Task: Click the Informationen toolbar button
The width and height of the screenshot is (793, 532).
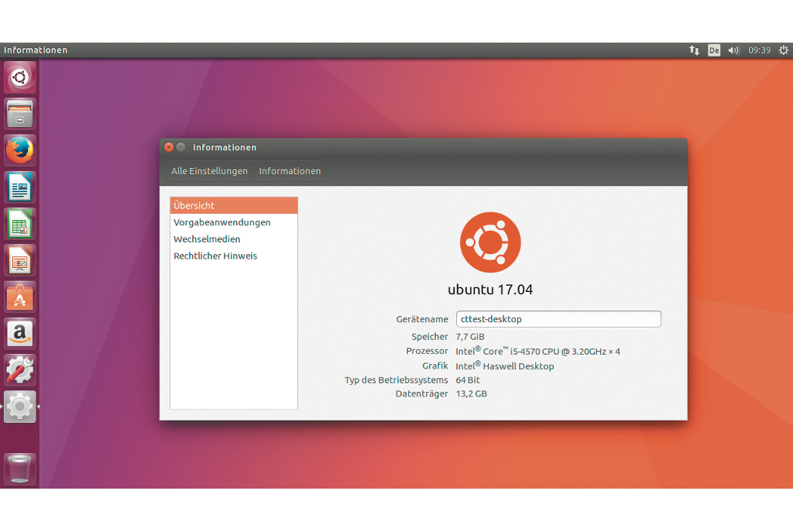Action: pos(290,171)
